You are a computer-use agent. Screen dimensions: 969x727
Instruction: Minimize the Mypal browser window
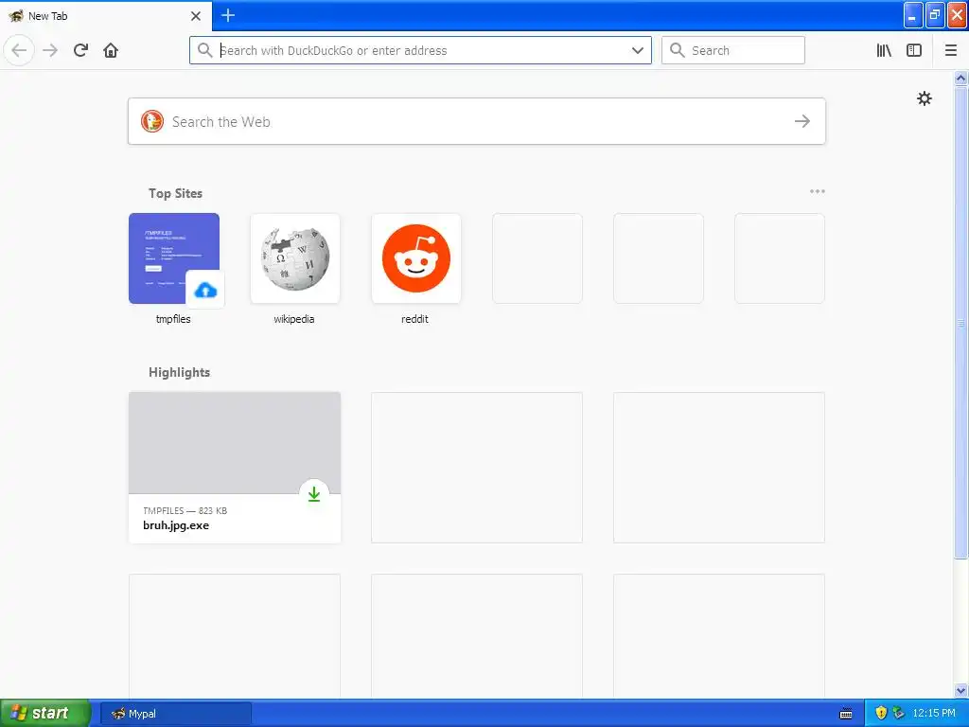[913, 15]
